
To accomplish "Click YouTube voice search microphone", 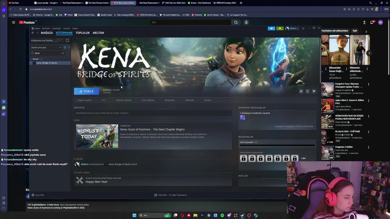I will [x=246, y=22].
